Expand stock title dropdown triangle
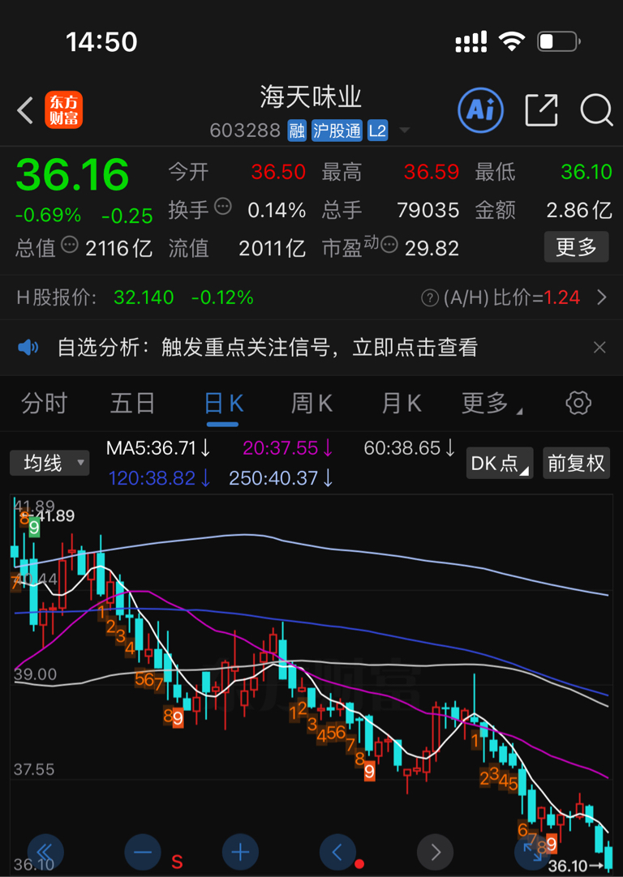The height and width of the screenshot is (877, 623). click(405, 130)
